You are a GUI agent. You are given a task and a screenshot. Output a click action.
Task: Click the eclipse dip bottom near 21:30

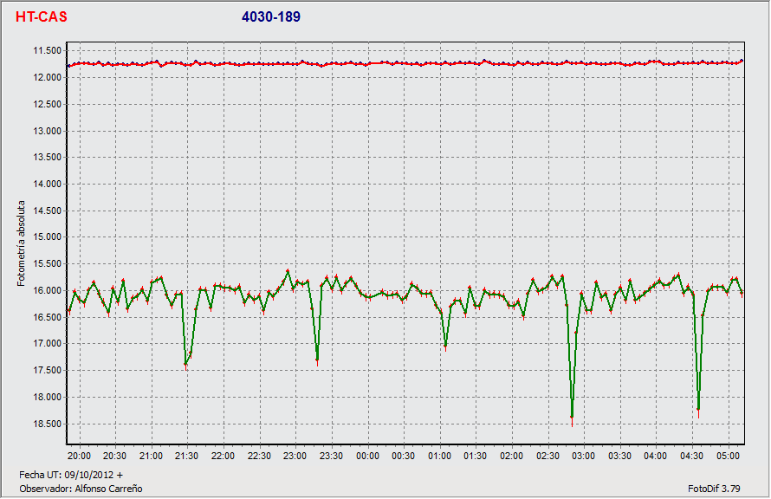[x=185, y=365]
